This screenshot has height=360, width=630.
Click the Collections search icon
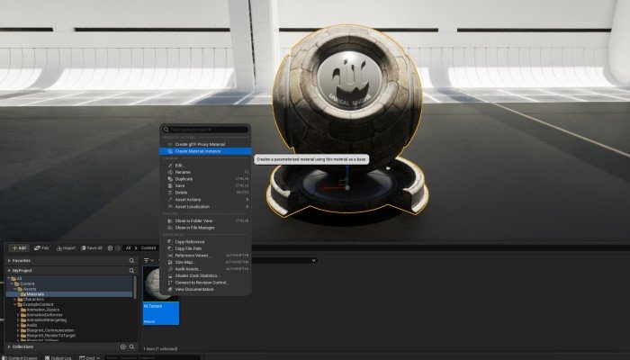coord(131,346)
